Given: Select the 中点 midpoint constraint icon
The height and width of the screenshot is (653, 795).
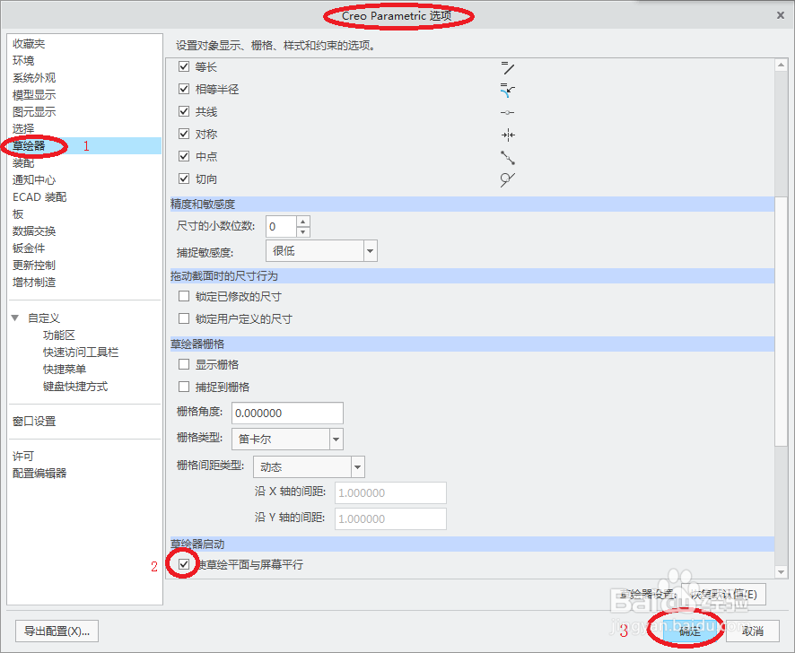Looking at the screenshot, I should (x=508, y=156).
